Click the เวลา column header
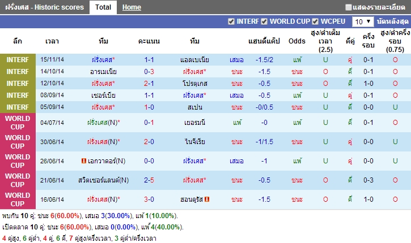 coord(52,41)
